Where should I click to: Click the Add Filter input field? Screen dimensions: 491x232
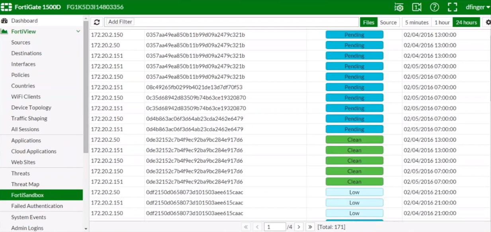click(231, 22)
